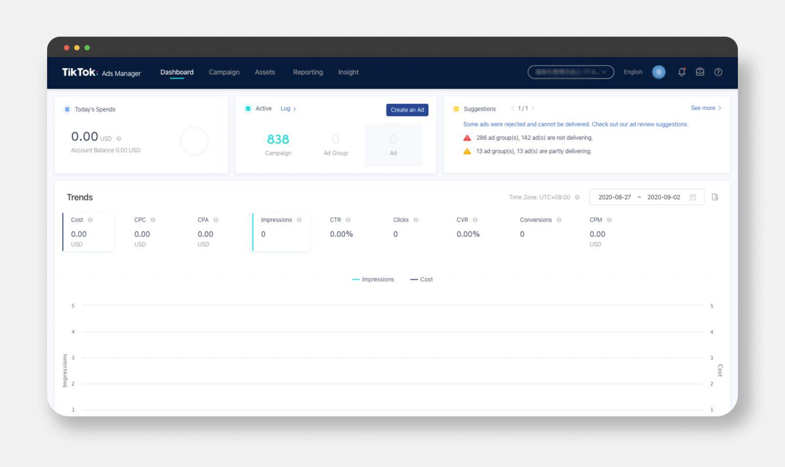Open the inbox messages icon

coord(700,72)
